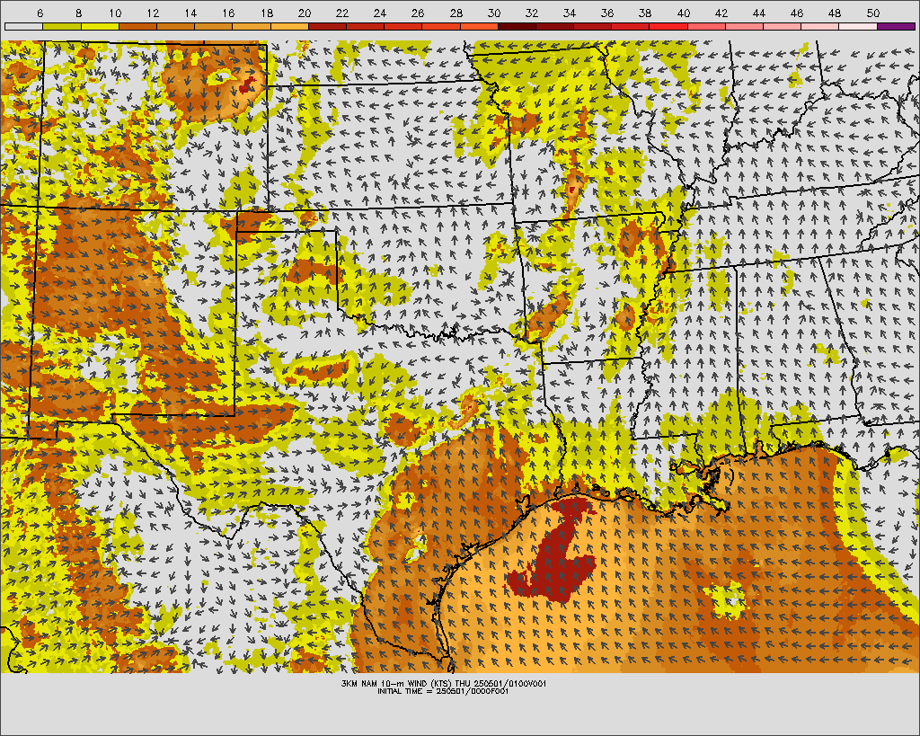Click the palest swatch between 48 and 50
The width and height of the screenshot is (920, 736).
click(858, 26)
